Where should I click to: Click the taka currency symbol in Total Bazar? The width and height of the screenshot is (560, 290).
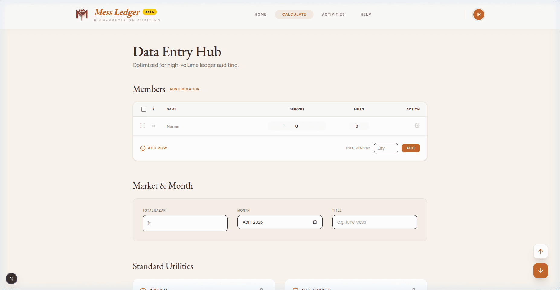149,223
